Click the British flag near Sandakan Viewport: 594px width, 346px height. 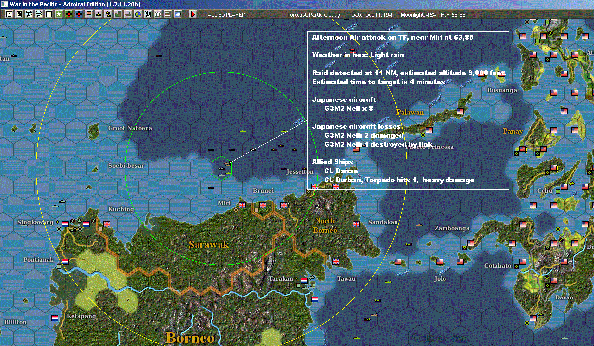point(356,224)
